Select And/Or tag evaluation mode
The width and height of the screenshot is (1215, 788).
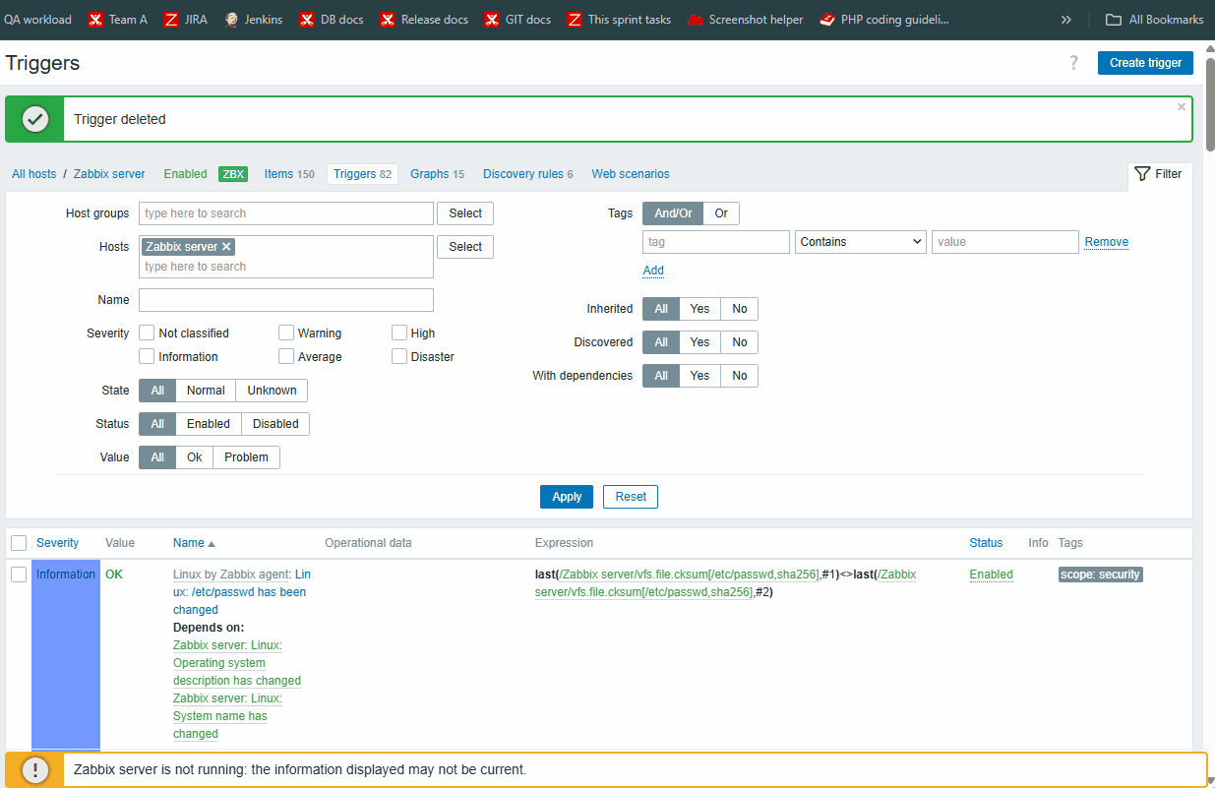(x=673, y=213)
